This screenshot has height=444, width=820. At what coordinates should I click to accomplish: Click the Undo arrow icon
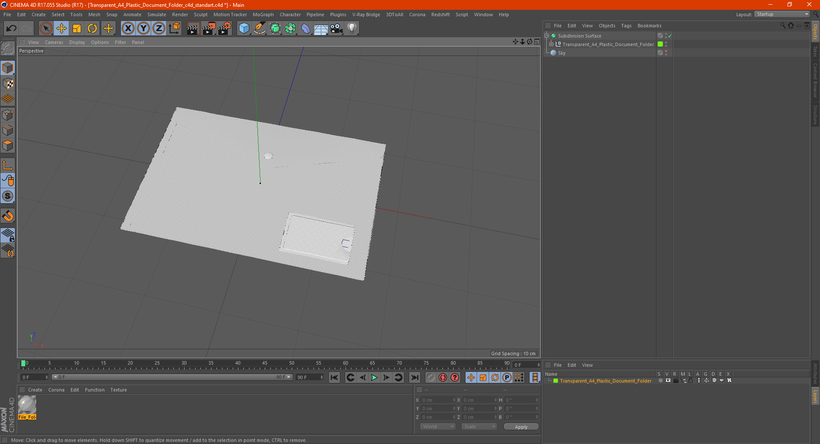[x=12, y=29]
